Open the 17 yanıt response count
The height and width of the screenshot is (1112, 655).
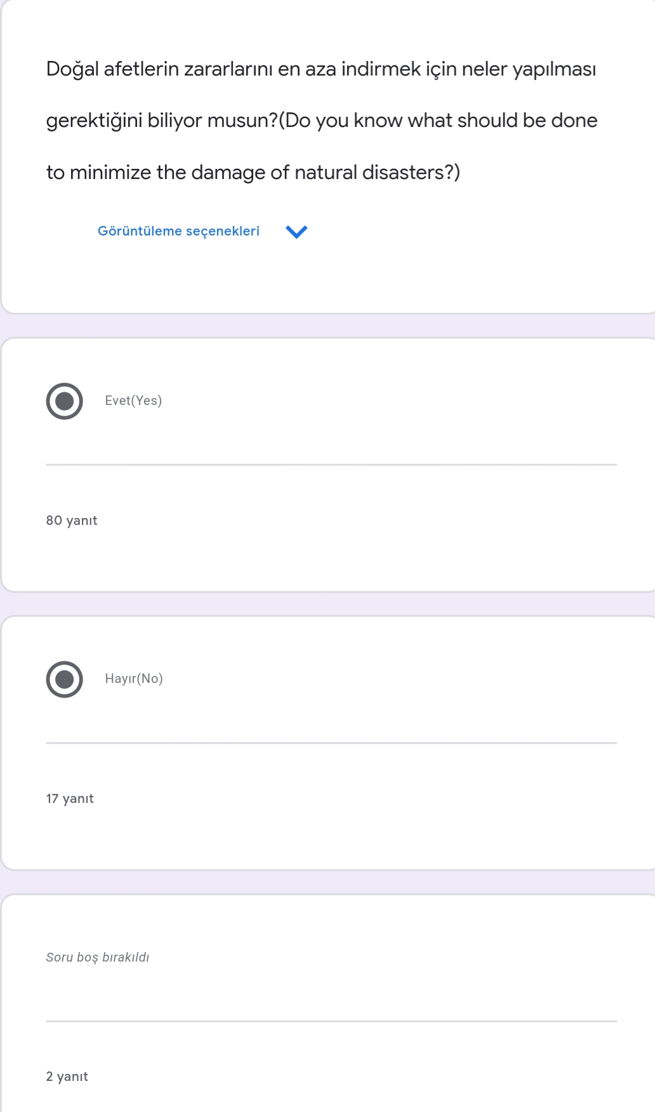(70, 798)
